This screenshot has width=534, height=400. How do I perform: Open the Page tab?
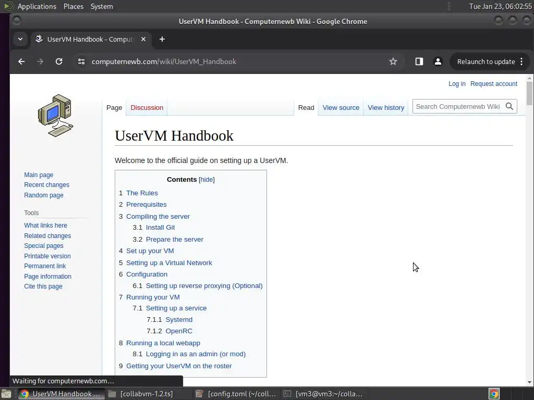114,107
